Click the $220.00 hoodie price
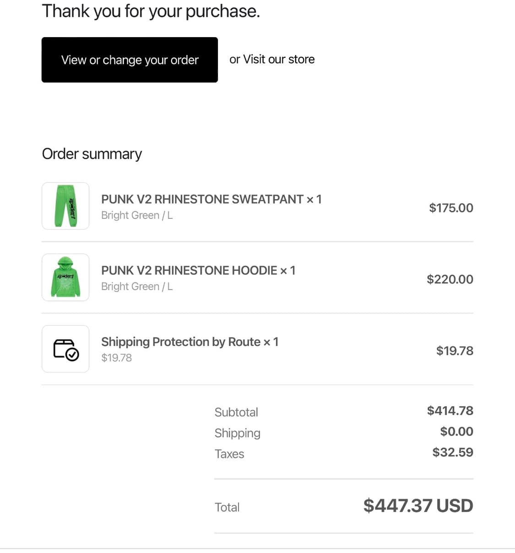This screenshot has height=553, width=515. tap(450, 279)
